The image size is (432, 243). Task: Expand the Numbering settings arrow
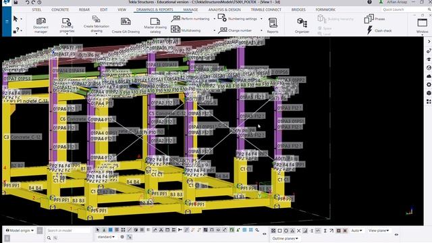[261, 19]
